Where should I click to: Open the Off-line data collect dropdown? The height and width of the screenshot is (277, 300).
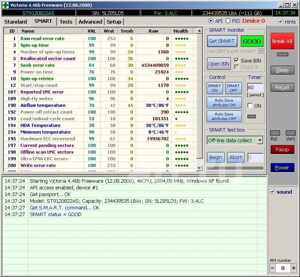click(x=260, y=140)
